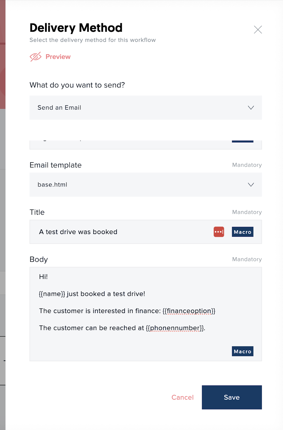Viewport: 283px width, 430px height.
Task: Expand the chevron beside Send an Email
Action: 251,107
